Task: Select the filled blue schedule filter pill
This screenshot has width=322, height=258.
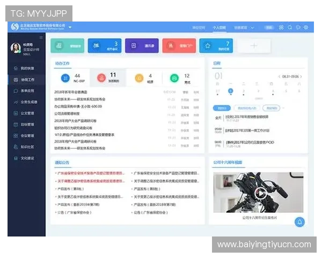Action: (222, 108)
